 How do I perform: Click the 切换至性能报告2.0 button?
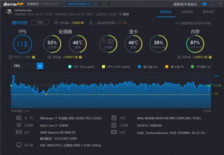pos(79,4)
